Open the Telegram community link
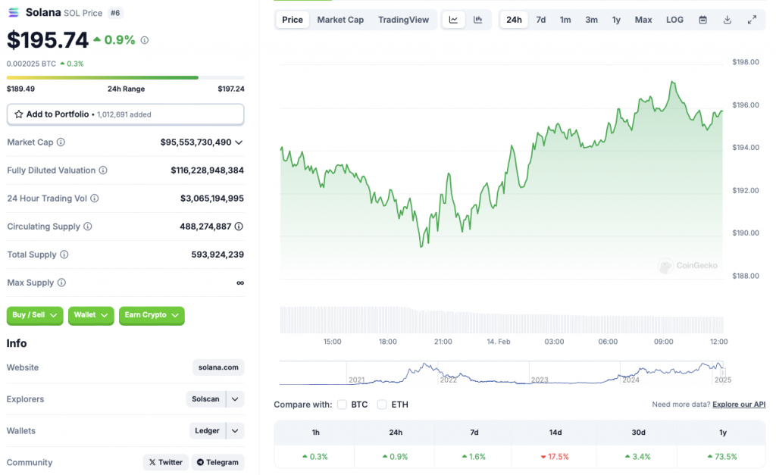Viewport: 776px width, 475px height. coord(217,462)
